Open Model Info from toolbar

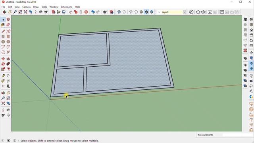click(112, 12)
